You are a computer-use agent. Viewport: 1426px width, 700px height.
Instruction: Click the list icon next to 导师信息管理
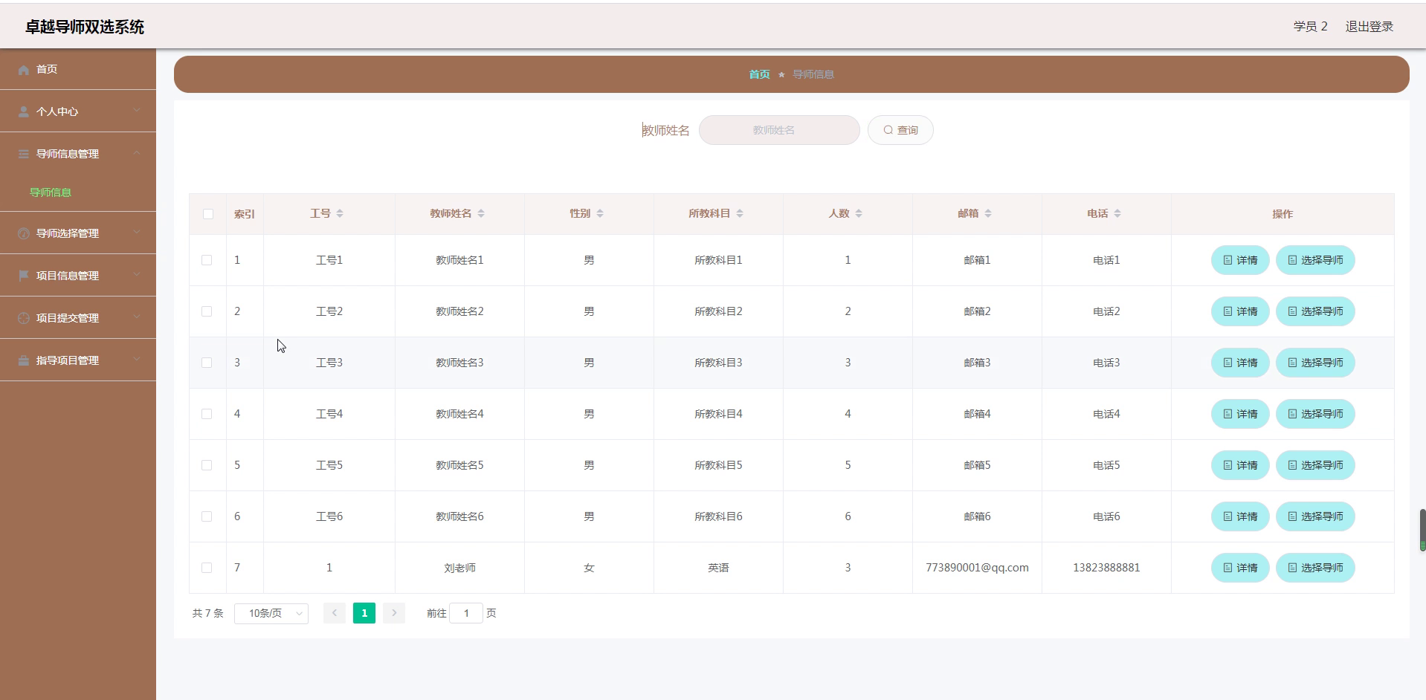point(23,154)
